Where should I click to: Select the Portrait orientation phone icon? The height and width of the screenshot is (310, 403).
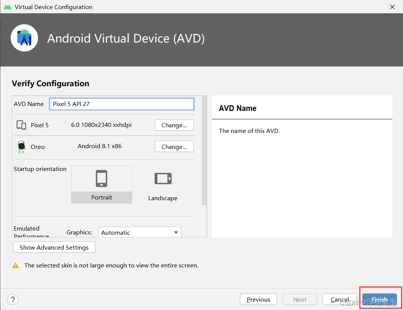[x=102, y=179]
